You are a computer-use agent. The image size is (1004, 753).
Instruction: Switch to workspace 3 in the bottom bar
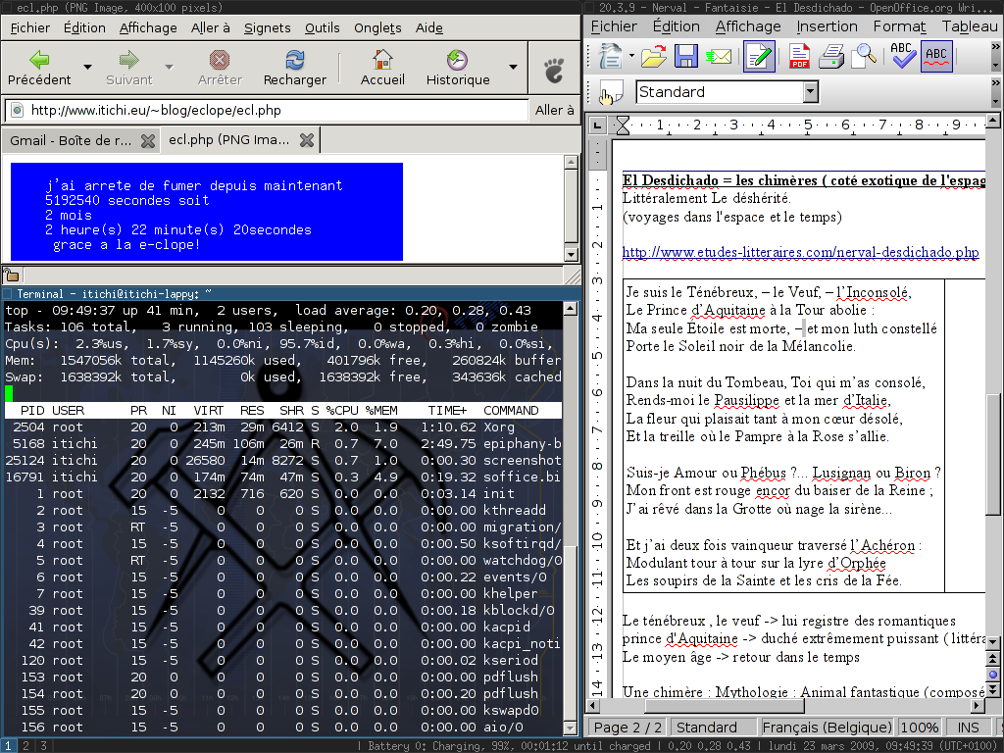pyautogui.click(x=43, y=746)
